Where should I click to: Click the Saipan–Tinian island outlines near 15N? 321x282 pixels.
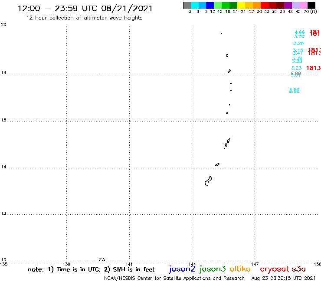coord(227,143)
